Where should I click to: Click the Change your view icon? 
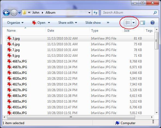[127, 22]
